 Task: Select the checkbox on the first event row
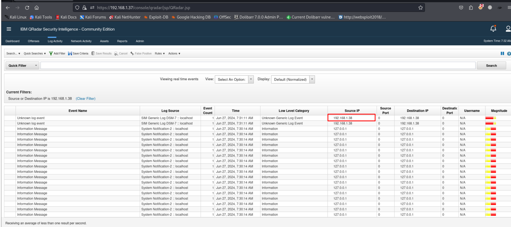10,118
